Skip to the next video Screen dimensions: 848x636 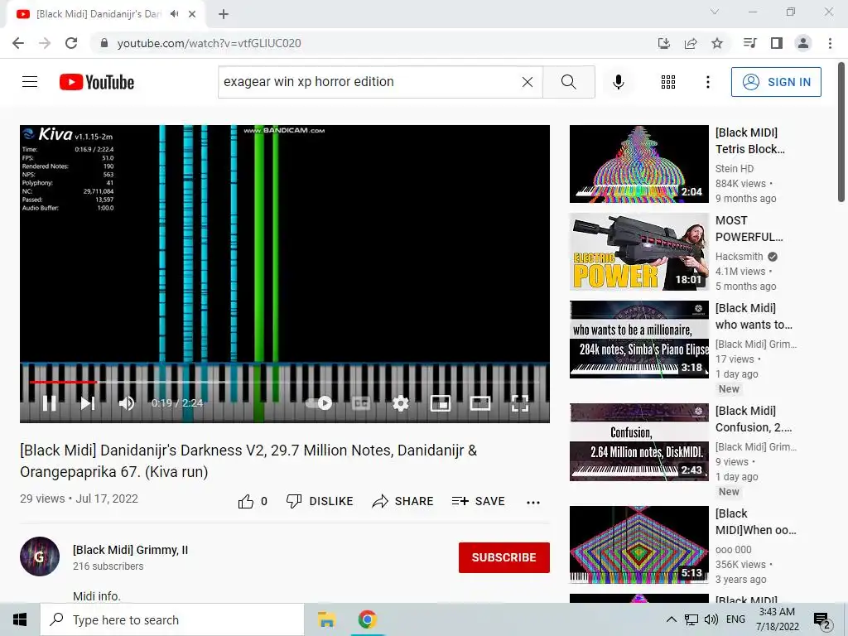(x=88, y=403)
